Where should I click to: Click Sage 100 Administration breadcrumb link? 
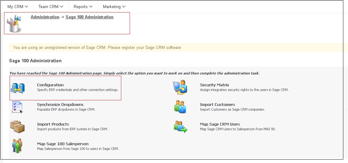coord(90,17)
